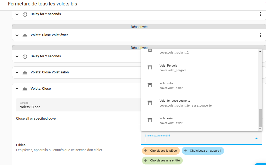
Task: Click the Choisissez un appareil chip
Action: pyautogui.click(x=203, y=151)
